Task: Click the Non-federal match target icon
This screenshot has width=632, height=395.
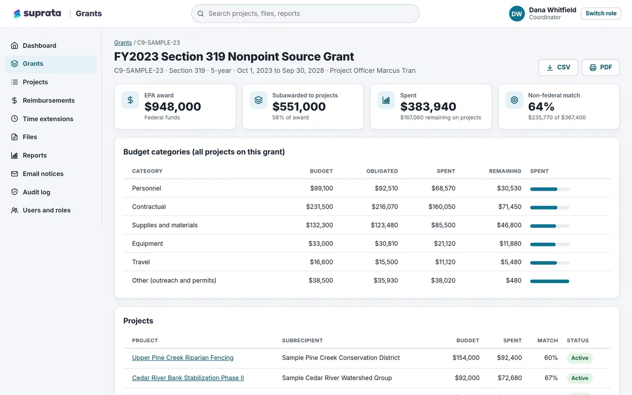Action: click(x=514, y=100)
